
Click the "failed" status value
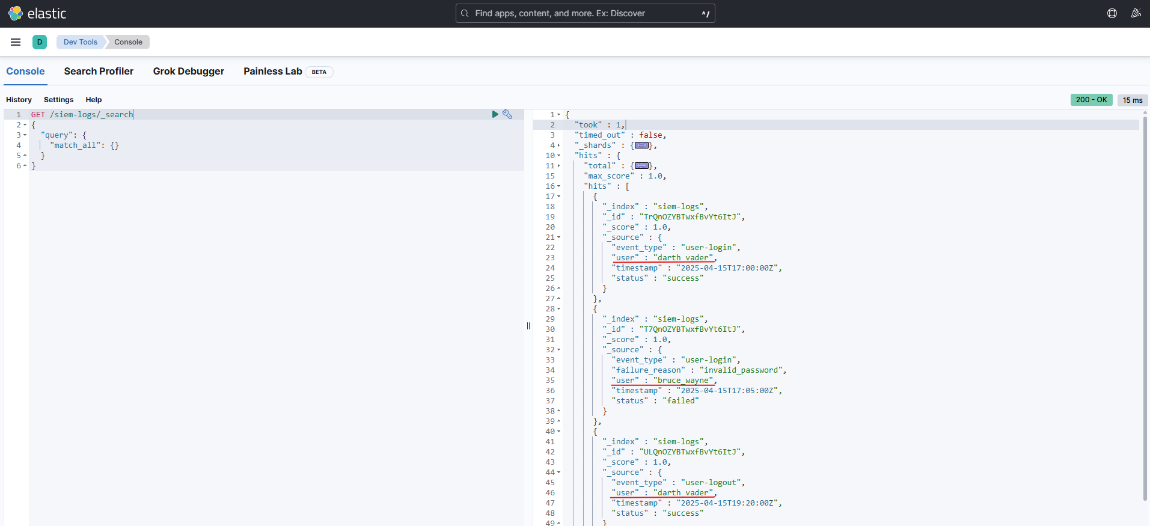click(x=681, y=401)
